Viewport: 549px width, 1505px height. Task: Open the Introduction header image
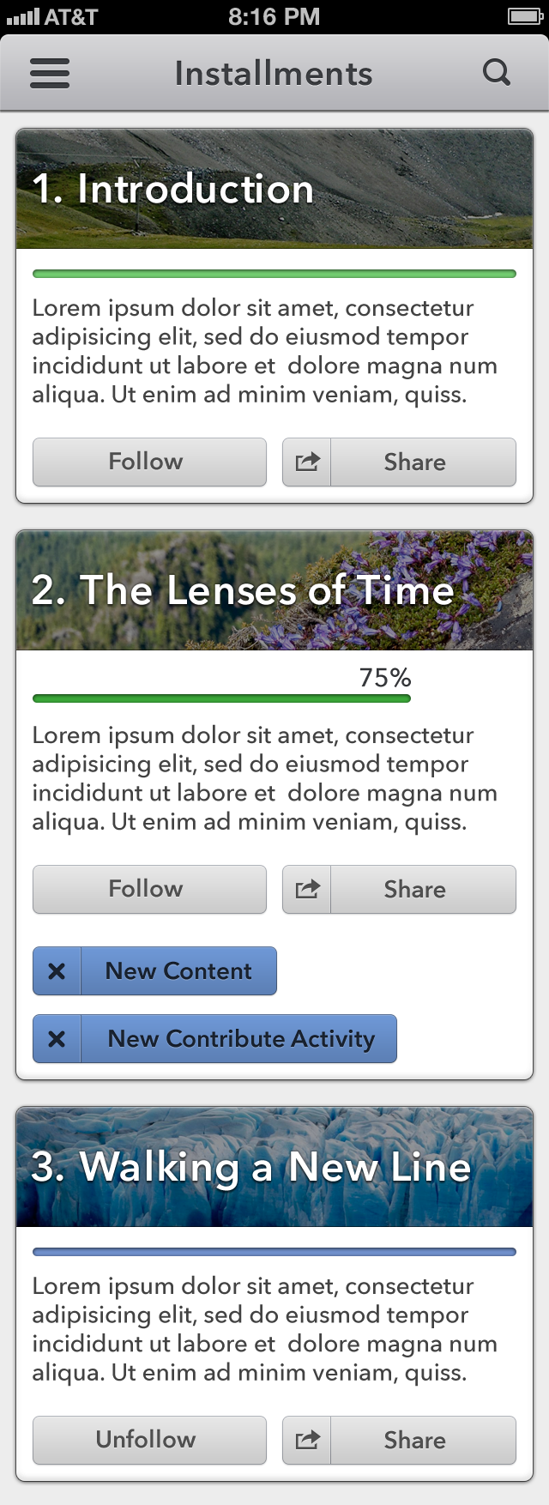(x=274, y=189)
